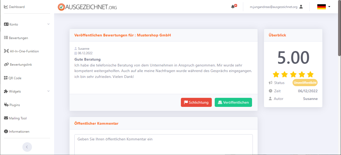
Task: Expand the Konto submenu chevron
Action: tap(48, 24)
